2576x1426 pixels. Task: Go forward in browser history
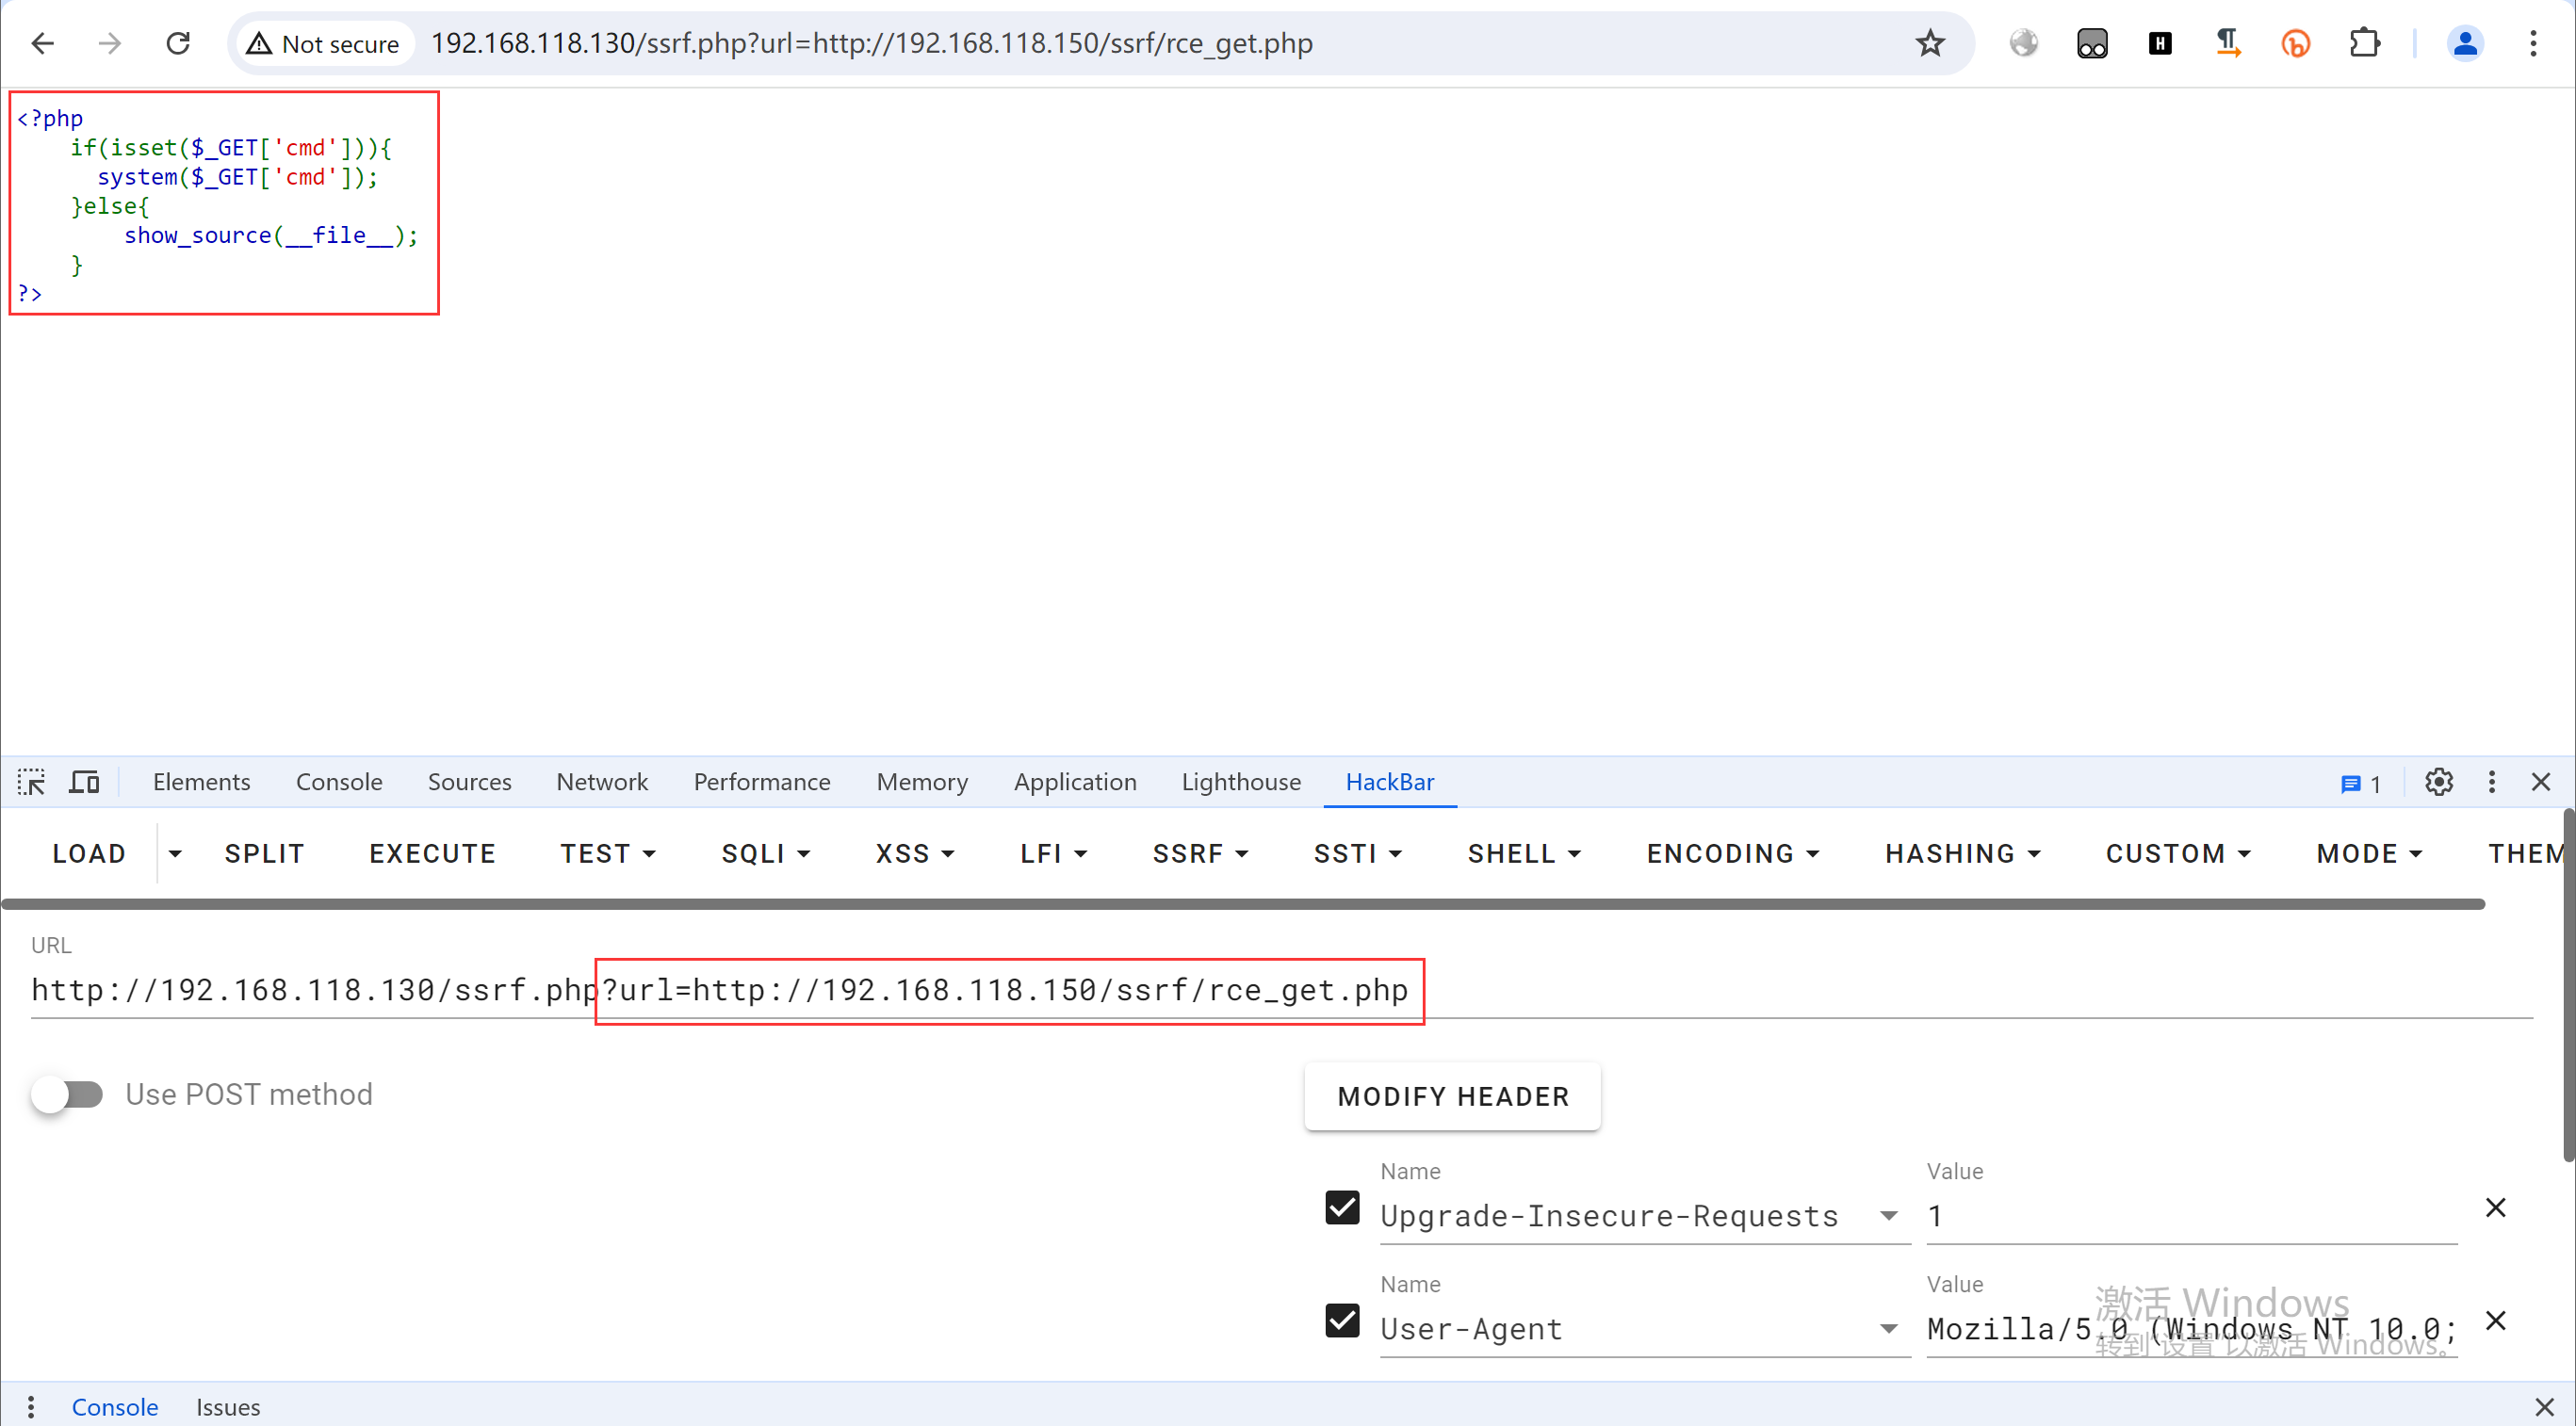point(110,43)
